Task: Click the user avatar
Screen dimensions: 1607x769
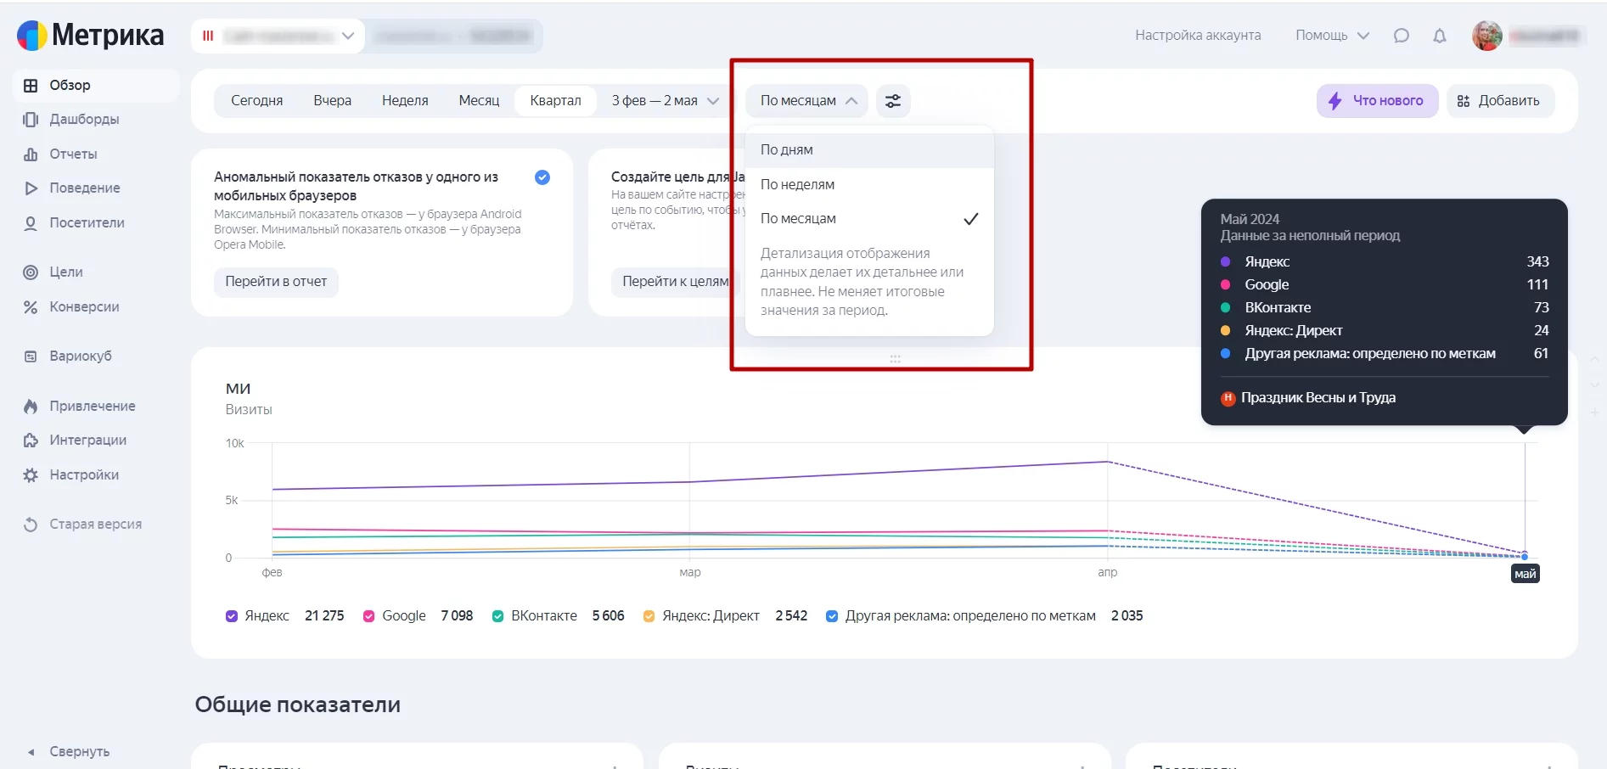Action: coord(1487,36)
